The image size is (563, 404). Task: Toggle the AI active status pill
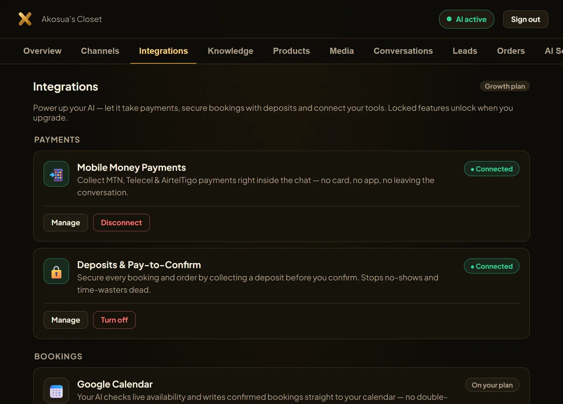[x=466, y=19]
